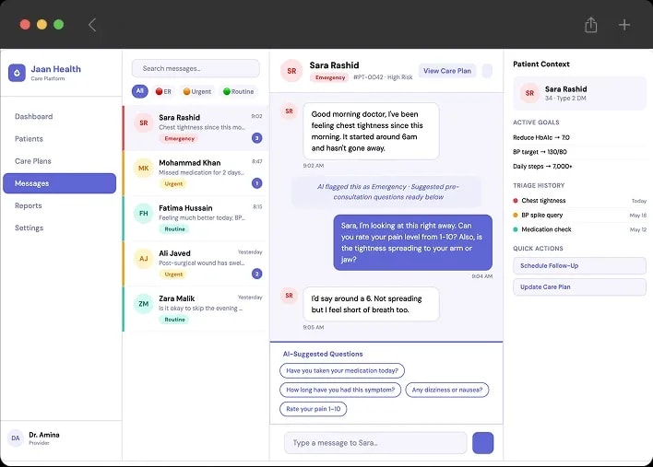Click unread badge on Sara Rashid conversation
Viewport: 653px width, 467px height.
point(257,138)
